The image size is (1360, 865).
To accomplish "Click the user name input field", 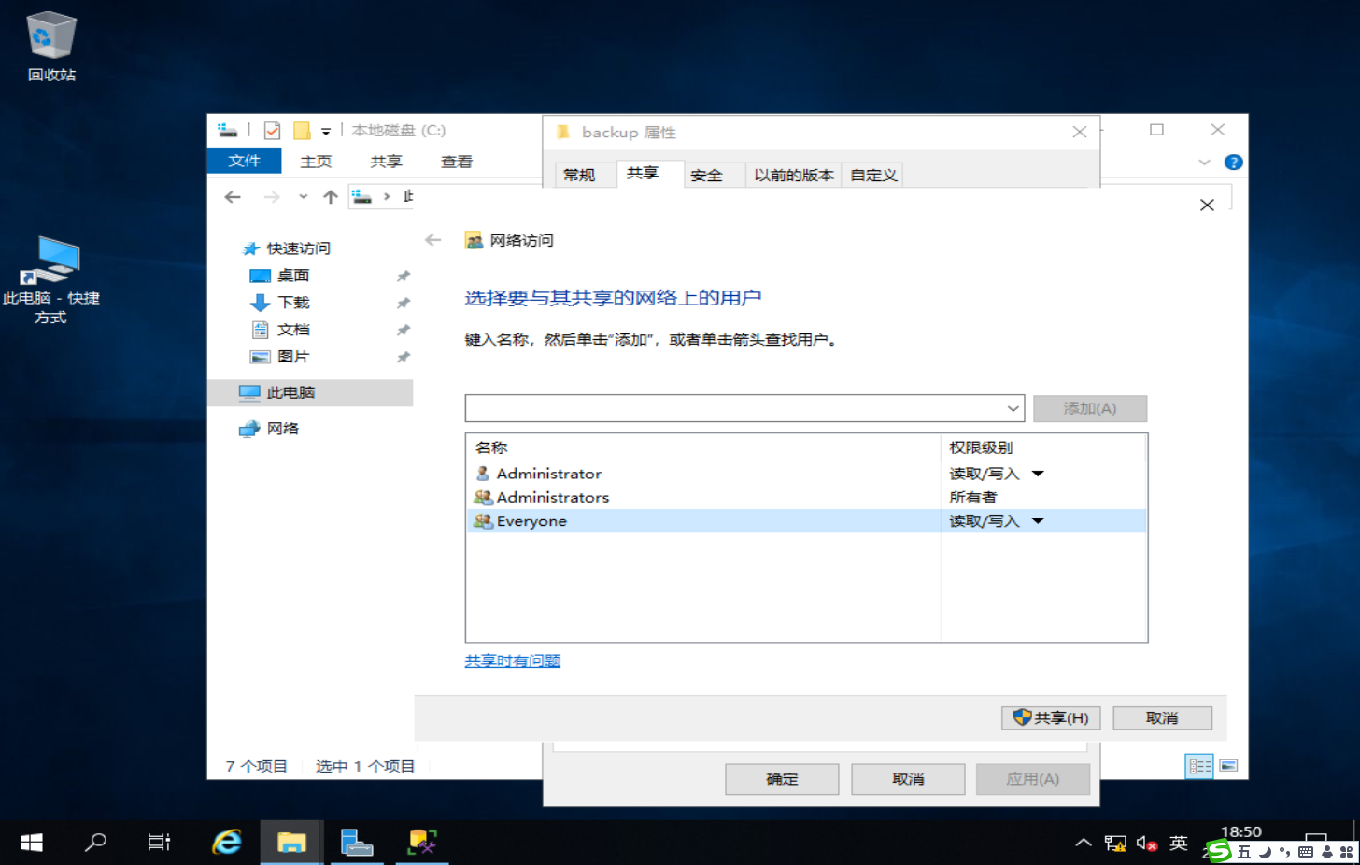I will [729, 408].
